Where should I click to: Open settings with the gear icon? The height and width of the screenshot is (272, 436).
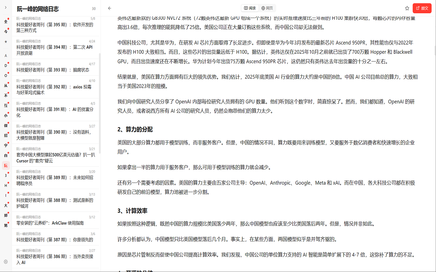click(6, 262)
